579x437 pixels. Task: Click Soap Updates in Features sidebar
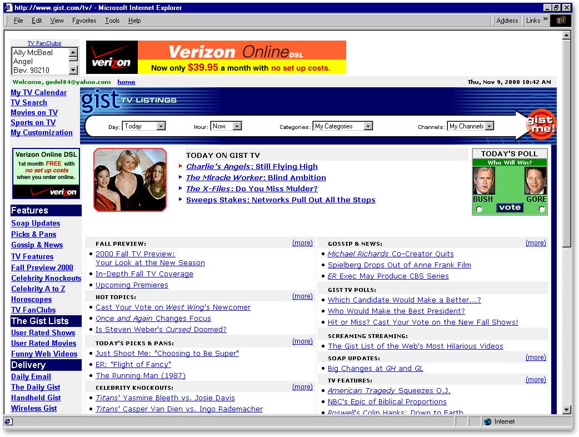pyautogui.click(x=36, y=223)
